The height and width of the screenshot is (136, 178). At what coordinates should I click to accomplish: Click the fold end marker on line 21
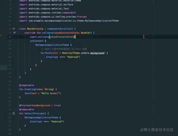click(x=18, y=61)
